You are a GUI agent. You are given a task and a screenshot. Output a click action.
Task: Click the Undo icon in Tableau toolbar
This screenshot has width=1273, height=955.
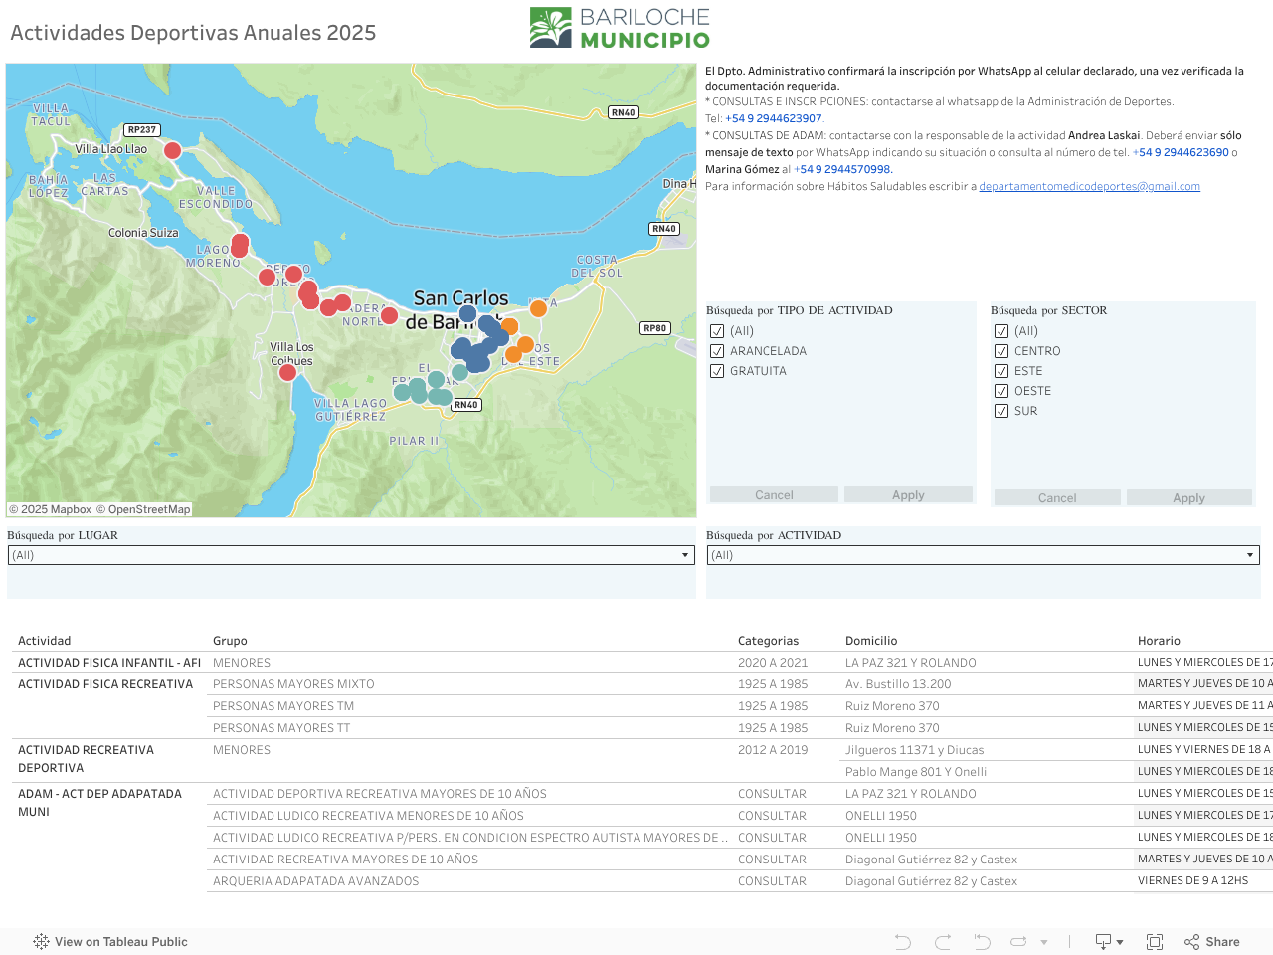coord(902,942)
